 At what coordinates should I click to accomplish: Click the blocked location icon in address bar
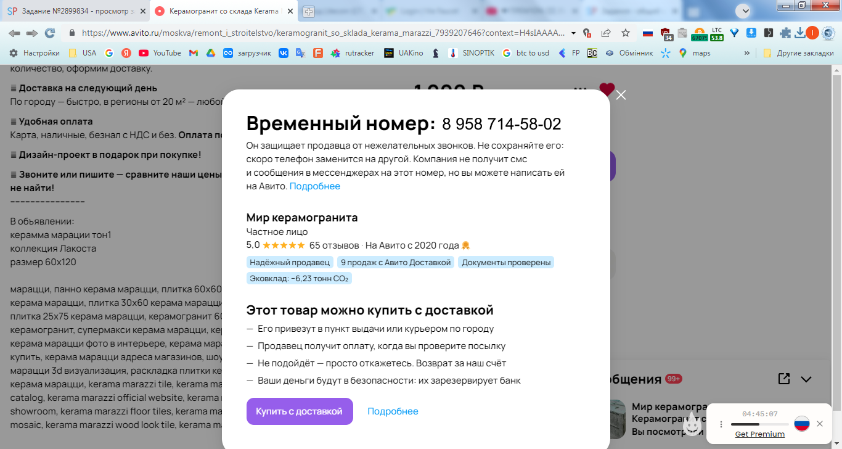point(587,33)
